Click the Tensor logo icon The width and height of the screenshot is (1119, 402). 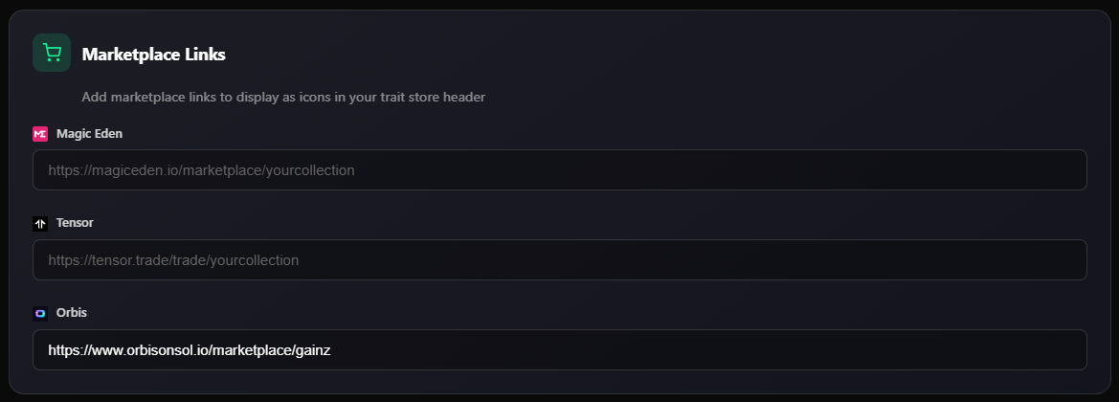(x=40, y=223)
